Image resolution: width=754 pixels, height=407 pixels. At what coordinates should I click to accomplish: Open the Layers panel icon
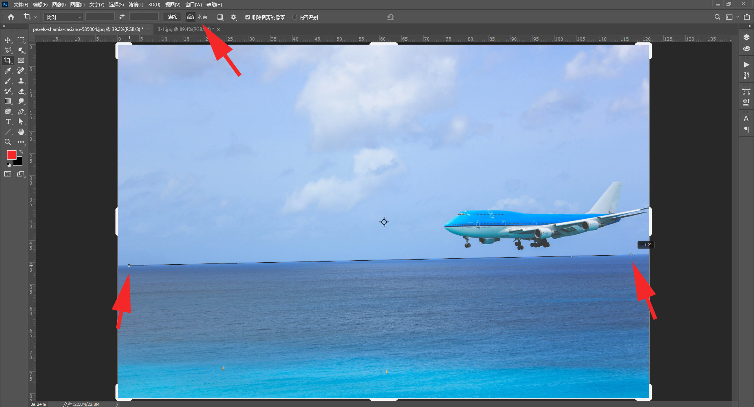(x=747, y=37)
